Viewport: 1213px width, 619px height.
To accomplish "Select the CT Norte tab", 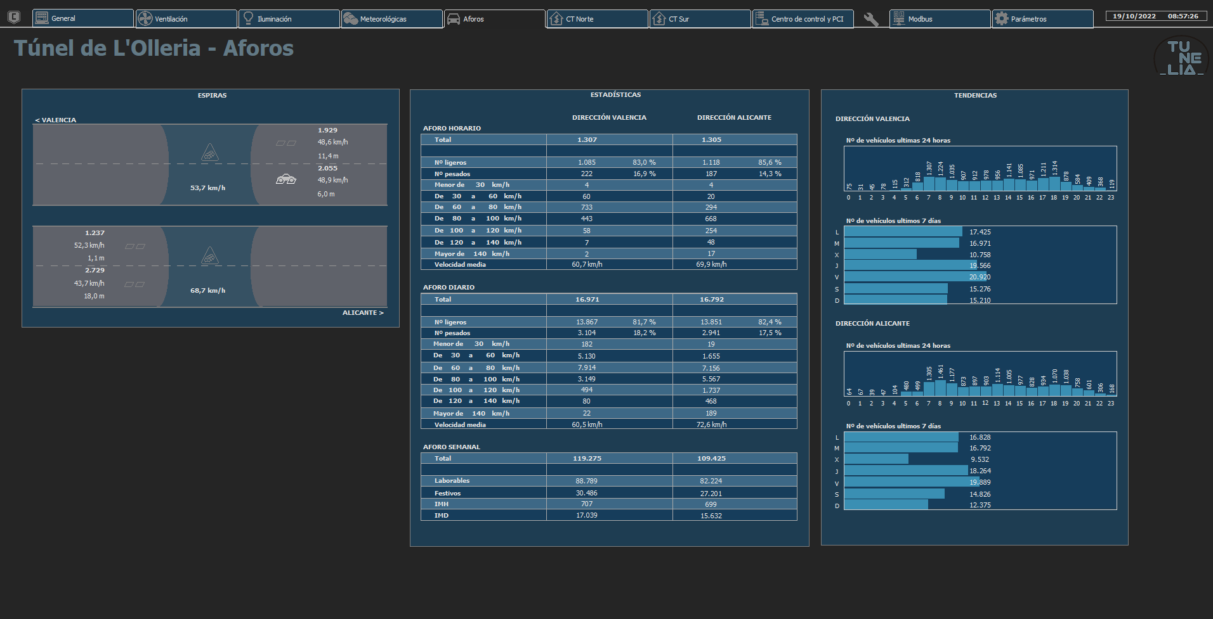I will tap(598, 19).
